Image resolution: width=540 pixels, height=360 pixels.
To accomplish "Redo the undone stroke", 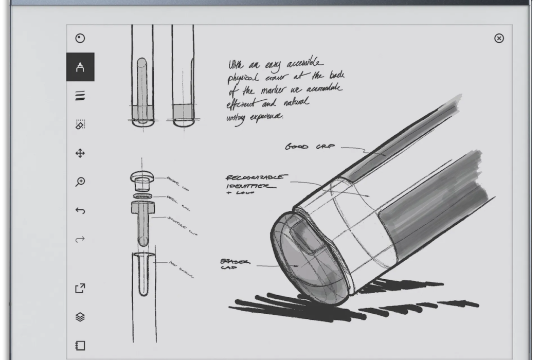I will click(80, 239).
